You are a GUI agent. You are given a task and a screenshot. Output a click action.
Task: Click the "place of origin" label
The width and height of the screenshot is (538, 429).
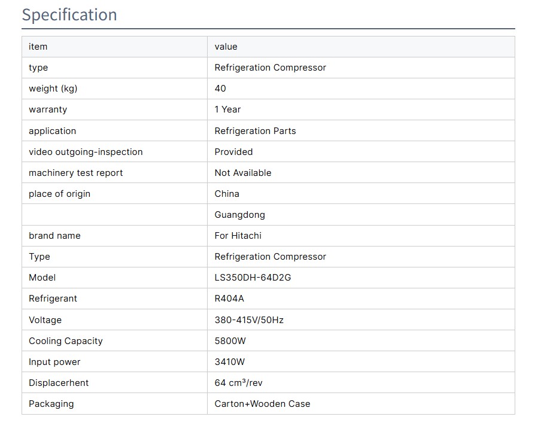(59, 194)
